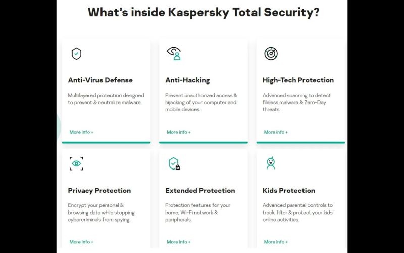Click the Privacy Protection title
This screenshot has width=404, height=253.
(x=99, y=191)
